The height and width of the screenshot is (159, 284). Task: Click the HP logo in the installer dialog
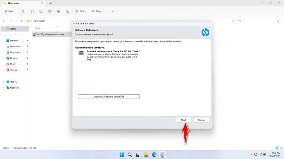click(206, 32)
